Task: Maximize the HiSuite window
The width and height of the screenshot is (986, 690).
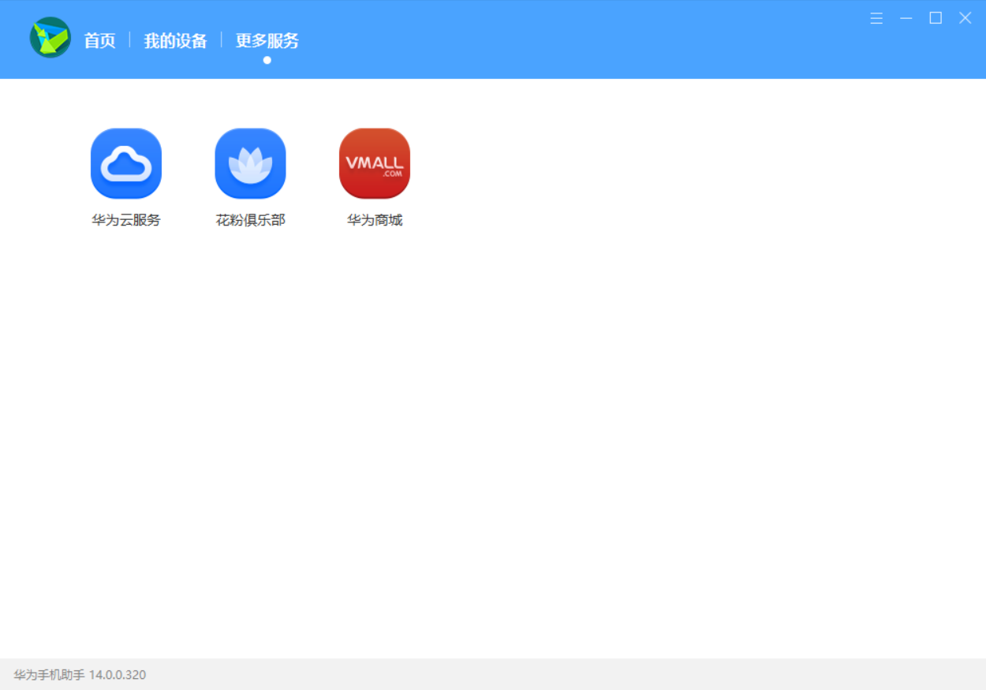Action: click(936, 18)
